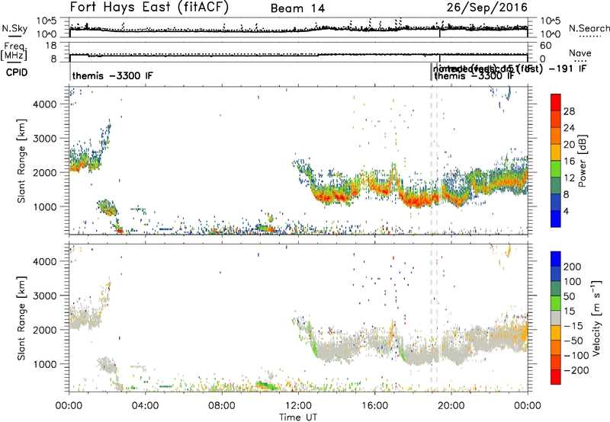Click the red swatch at top of Power colorbar
610x422 pixels.
click(556, 101)
